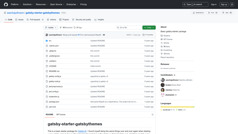Click the scales icon beside MIT license
Screen dimensions: 238x134
(162, 39)
